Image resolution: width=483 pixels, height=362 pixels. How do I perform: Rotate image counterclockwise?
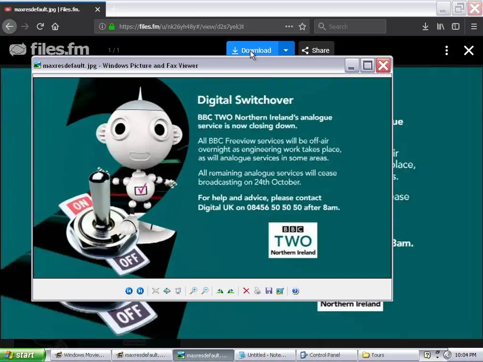click(x=231, y=291)
